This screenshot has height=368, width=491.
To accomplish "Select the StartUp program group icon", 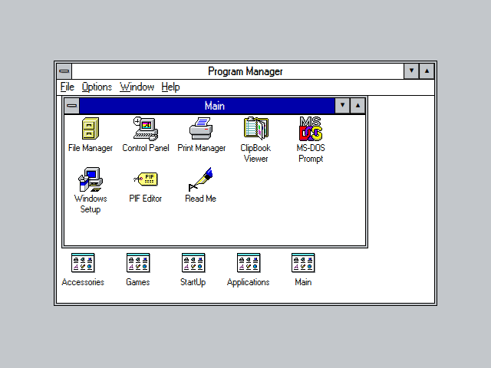I will [x=193, y=263].
